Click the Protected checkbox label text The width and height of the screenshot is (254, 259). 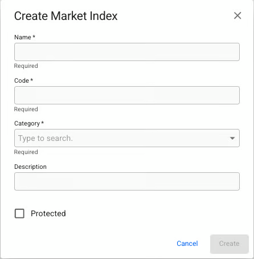click(x=48, y=213)
